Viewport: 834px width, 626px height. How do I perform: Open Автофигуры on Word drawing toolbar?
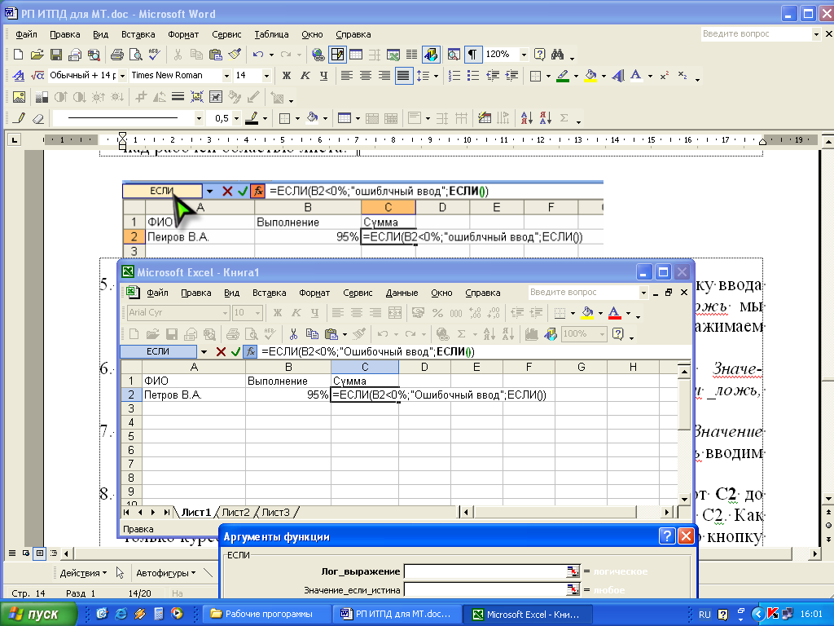pos(165,573)
